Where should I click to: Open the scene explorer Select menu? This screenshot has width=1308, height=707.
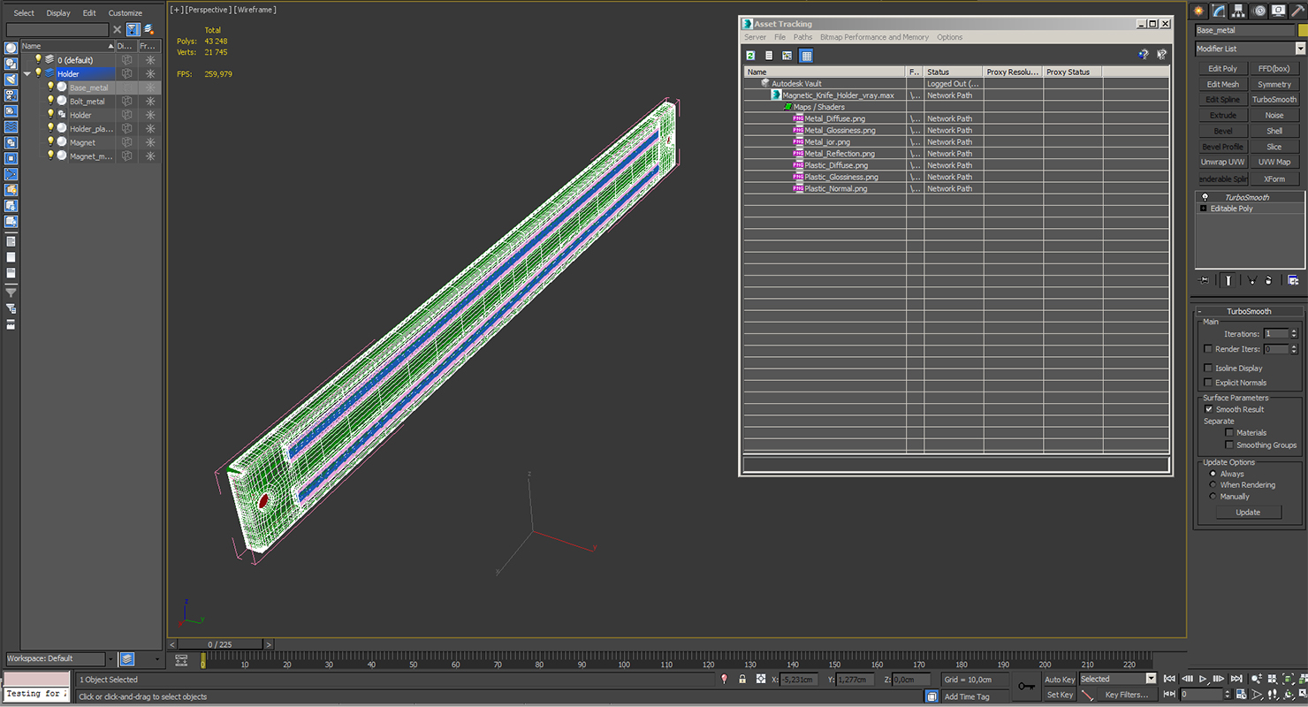pyautogui.click(x=24, y=13)
